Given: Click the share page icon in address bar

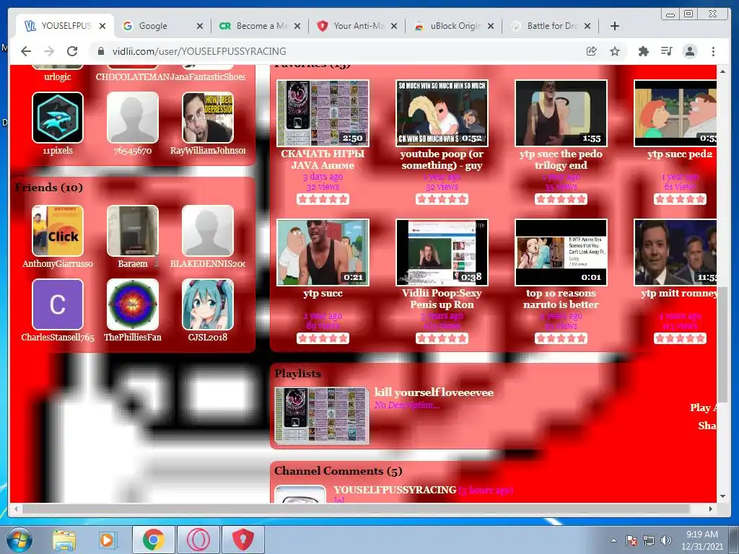Looking at the screenshot, I should [x=592, y=51].
